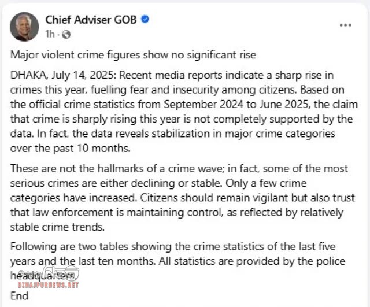Click 'Following are two tables' sentence start
The height and width of the screenshot is (307, 370).
coord(69,247)
